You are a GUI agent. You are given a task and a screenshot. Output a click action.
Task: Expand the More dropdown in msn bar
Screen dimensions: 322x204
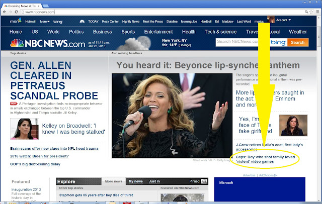pyautogui.click(x=45, y=21)
